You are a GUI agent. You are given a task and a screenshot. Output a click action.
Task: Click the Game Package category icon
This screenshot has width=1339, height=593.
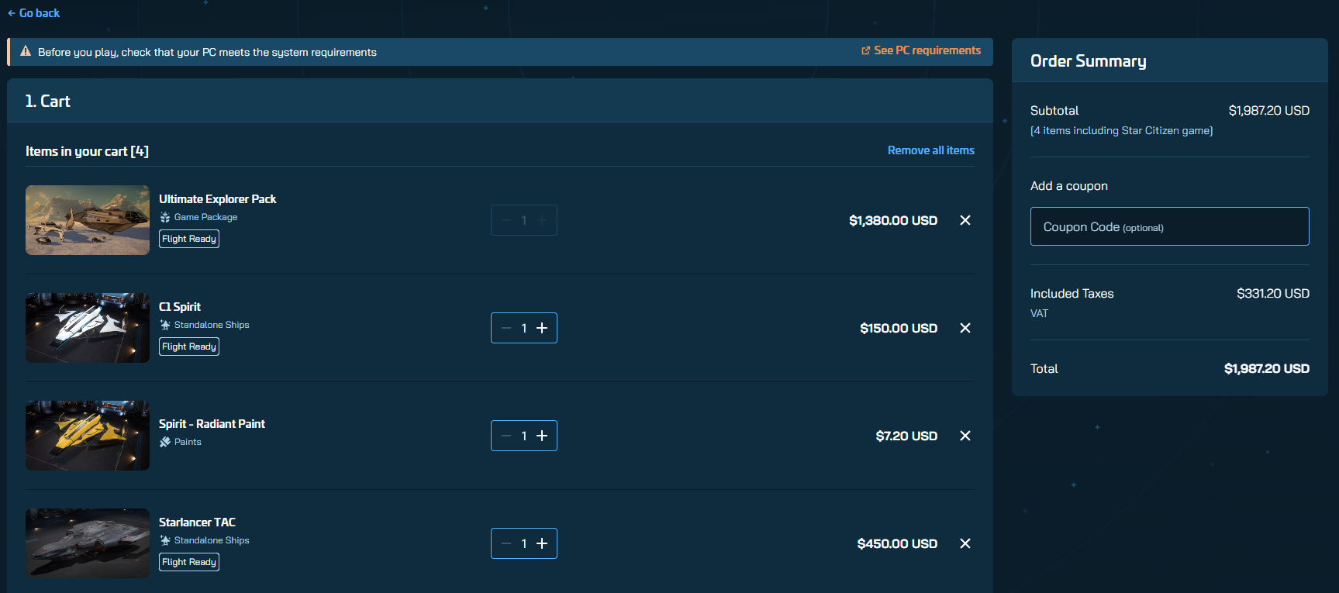click(x=165, y=217)
